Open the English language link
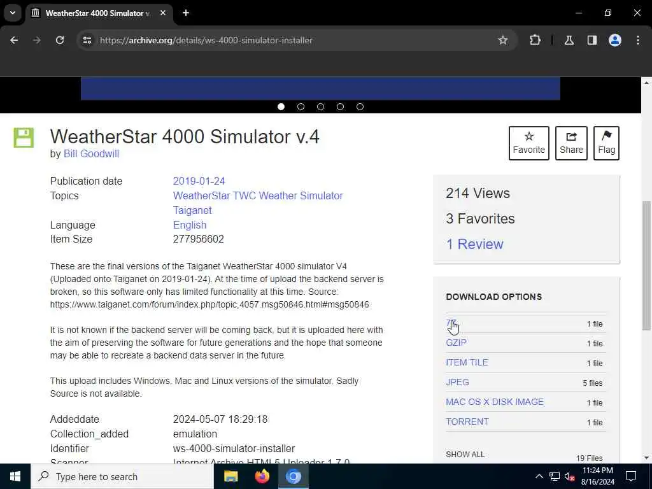This screenshot has width=652, height=489. click(190, 225)
